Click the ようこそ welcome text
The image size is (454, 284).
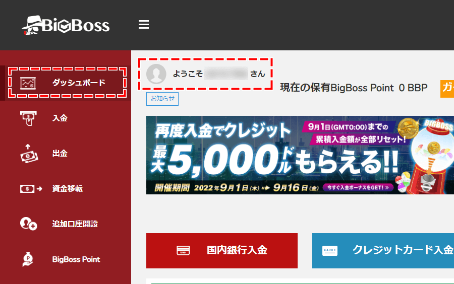click(x=188, y=74)
